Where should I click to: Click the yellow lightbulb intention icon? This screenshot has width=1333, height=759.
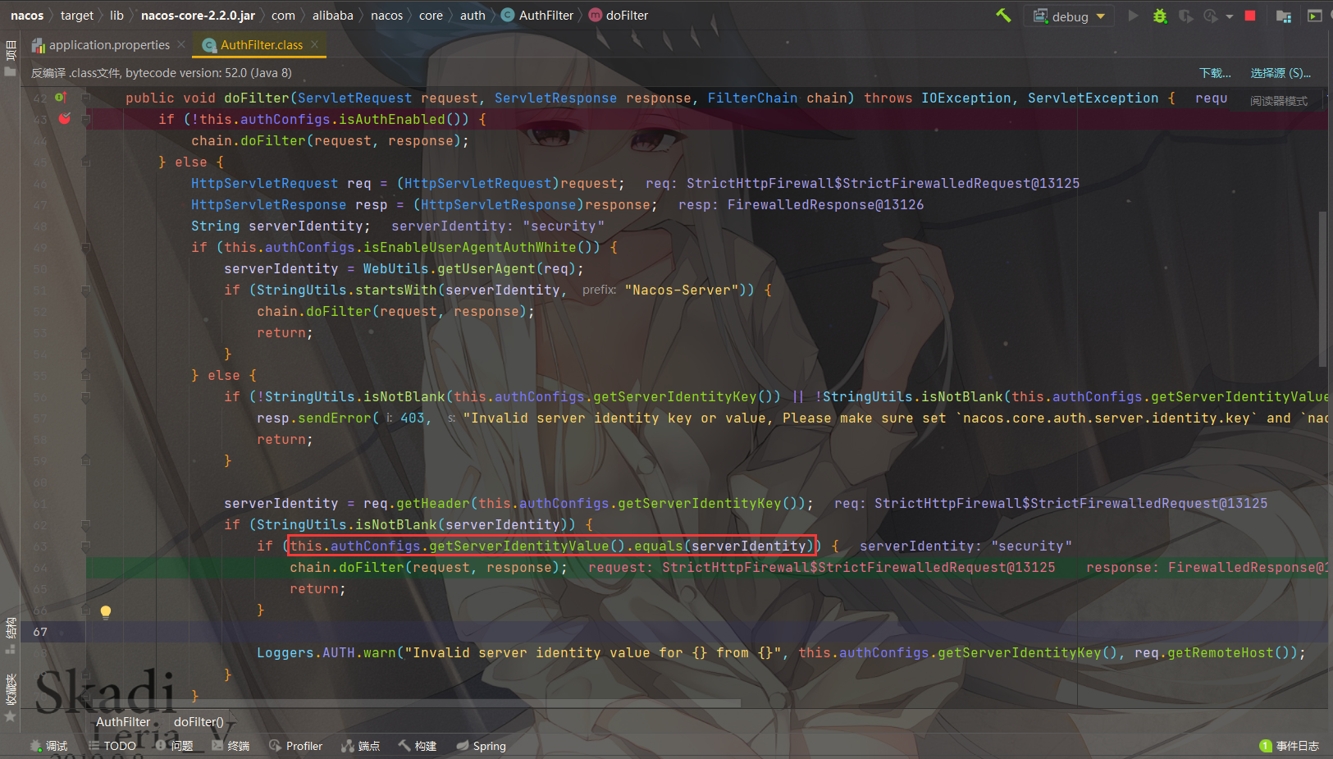[x=106, y=611]
